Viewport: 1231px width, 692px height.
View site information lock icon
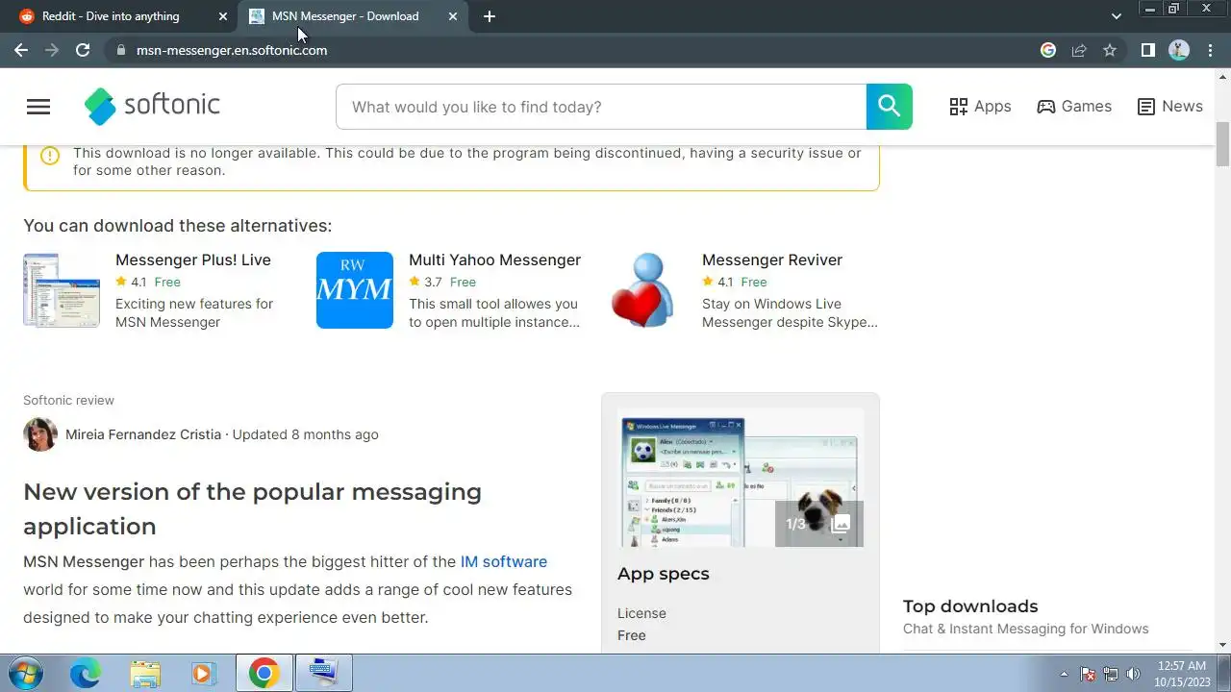coord(120,50)
